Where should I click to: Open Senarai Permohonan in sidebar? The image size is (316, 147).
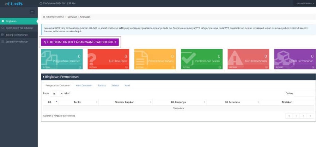click(x=19, y=42)
